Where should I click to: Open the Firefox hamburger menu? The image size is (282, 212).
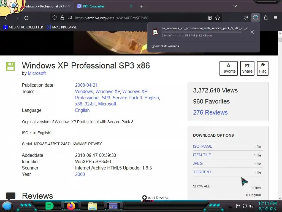[275, 18]
